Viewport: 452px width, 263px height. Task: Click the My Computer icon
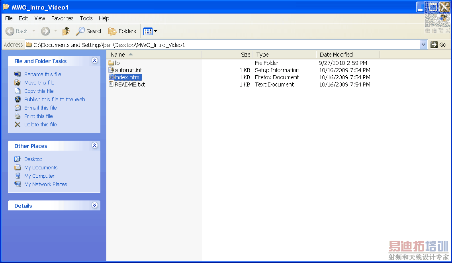pyautogui.click(x=18, y=176)
